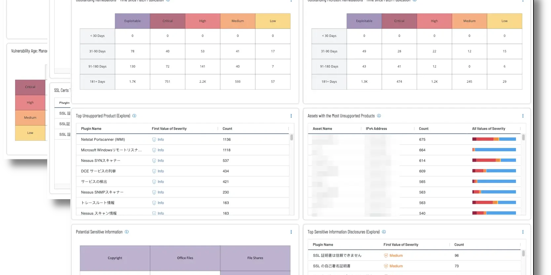Click the scrollbar of Sensitive Information Disclosures table
This screenshot has height=275, width=551.
point(523,254)
